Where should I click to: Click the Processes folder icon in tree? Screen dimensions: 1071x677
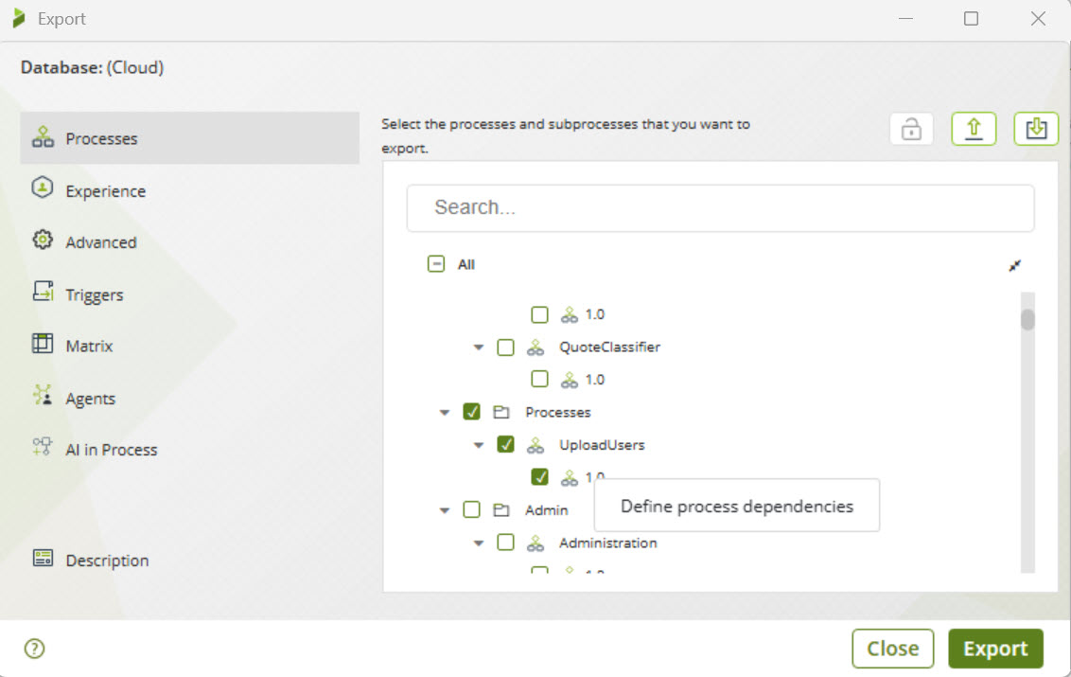[501, 413]
